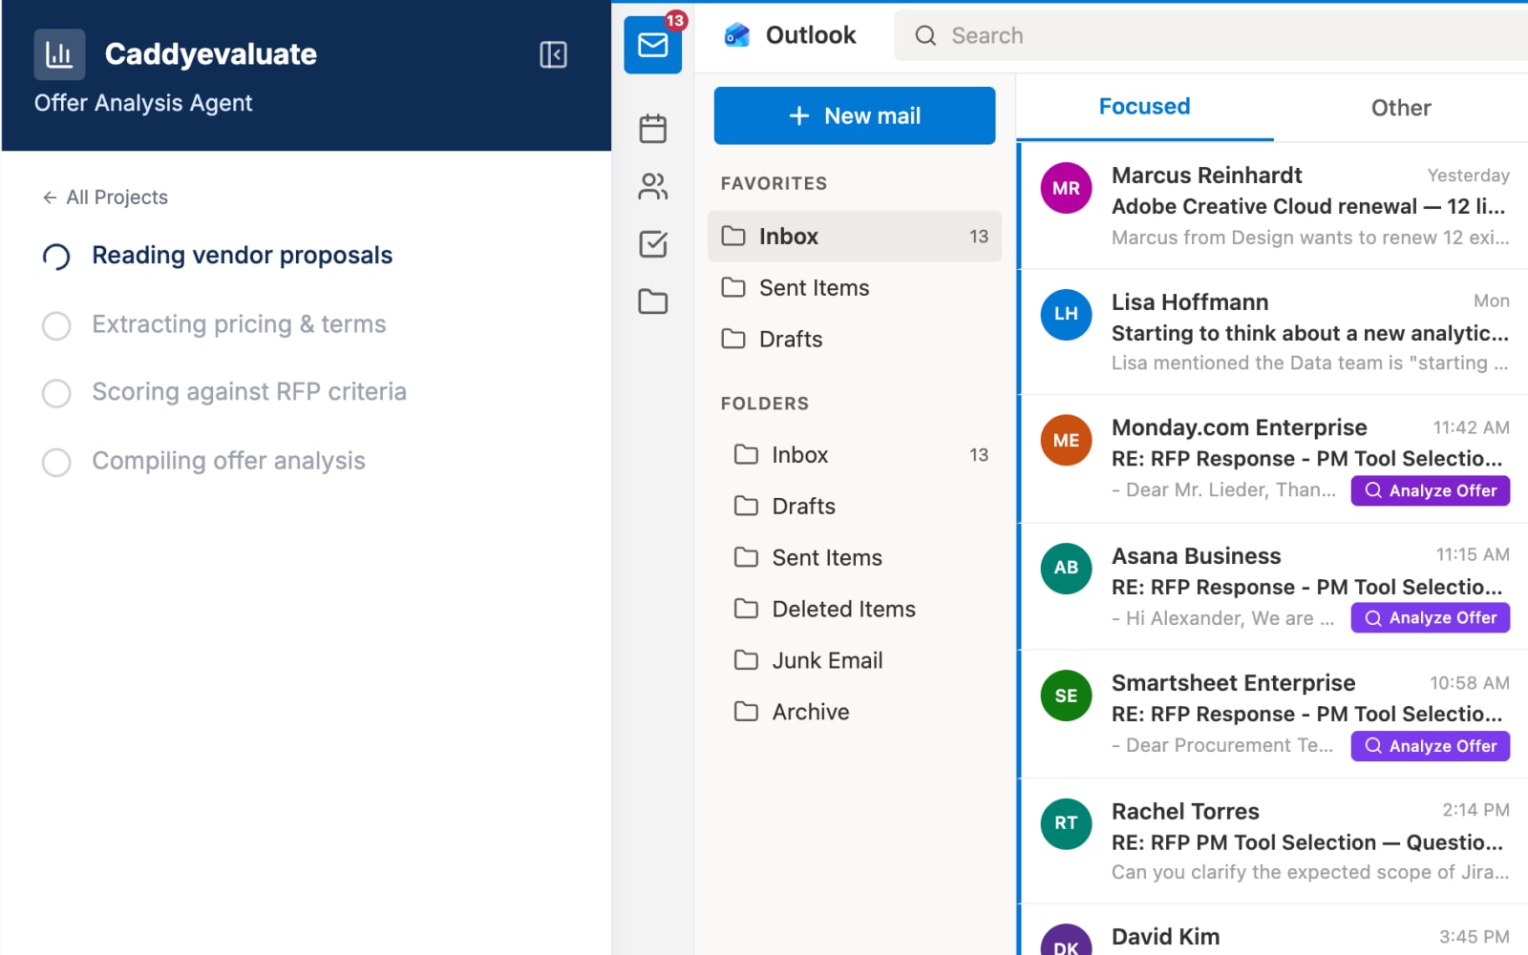Switch to the Focused tab

point(1144,107)
